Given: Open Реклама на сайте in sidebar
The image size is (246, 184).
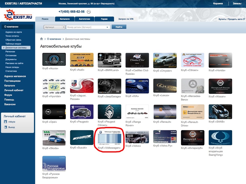Looking at the screenshot, I should [14, 63].
